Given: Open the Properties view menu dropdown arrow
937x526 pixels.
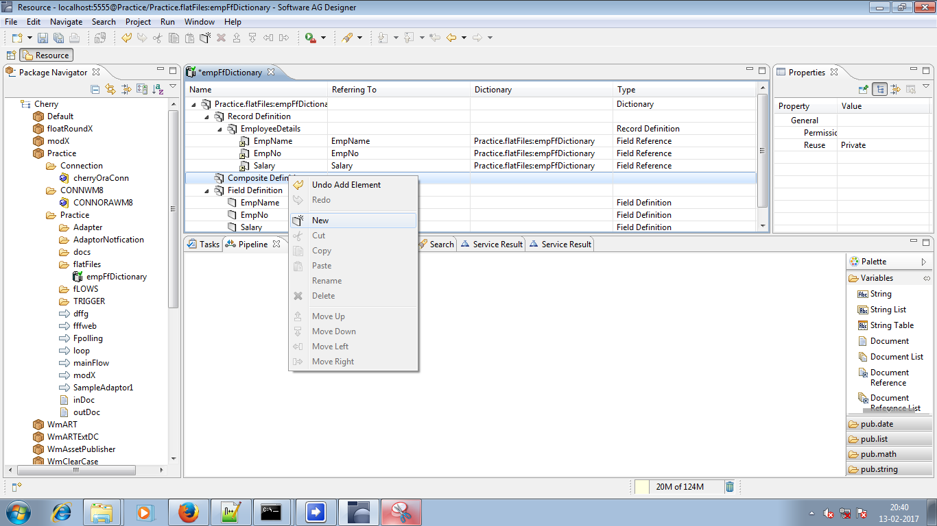Looking at the screenshot, I should [x=925, y=90].
